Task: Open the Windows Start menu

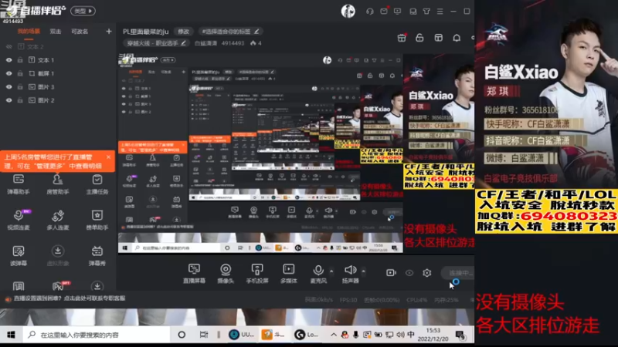Action: pyautogui.click(x=11, y=335)
